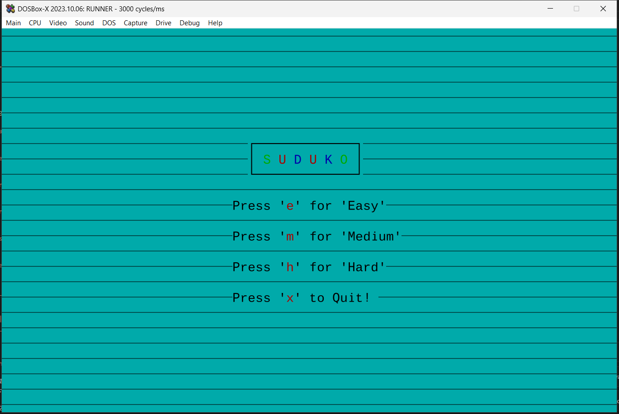Open the Main menu
The width and height of the screenshot is (619, 414).
coord(13,23)
